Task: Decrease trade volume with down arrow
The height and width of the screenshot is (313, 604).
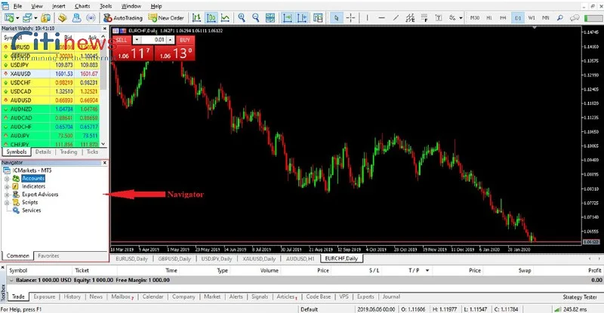Action: [137, 40]
